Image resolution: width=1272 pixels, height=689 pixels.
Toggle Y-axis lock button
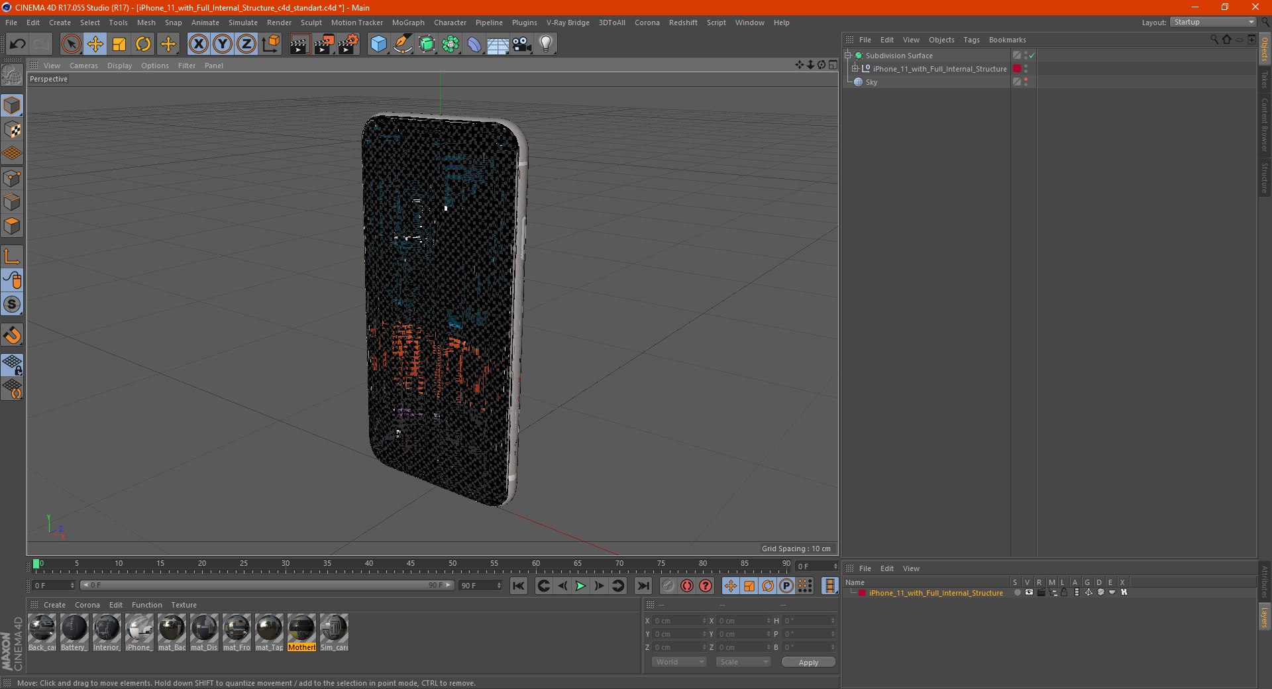[222, 44]
